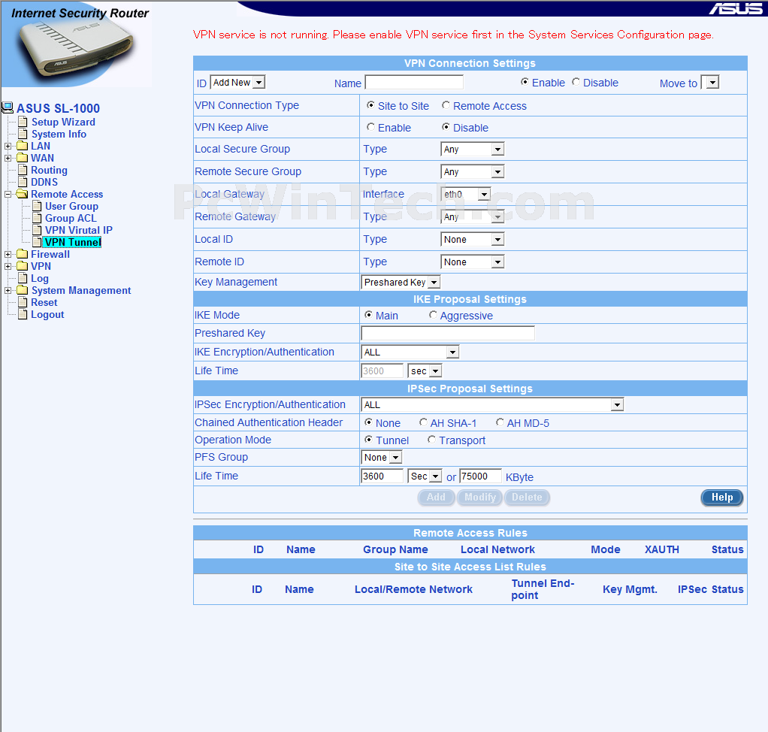Choose Site to Site connection type

[x=370, y=105]
